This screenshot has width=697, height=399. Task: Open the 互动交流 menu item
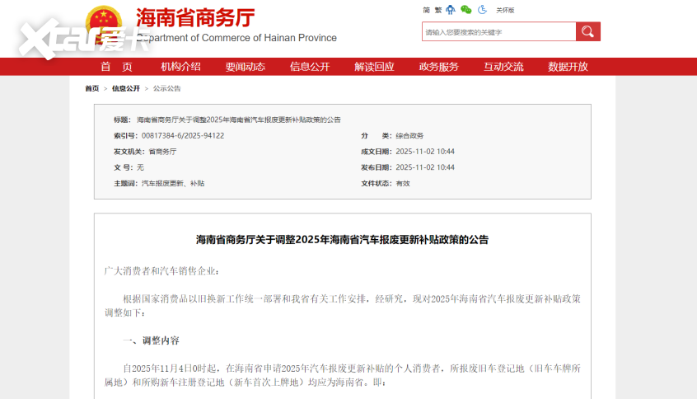(x=503, y=67)
